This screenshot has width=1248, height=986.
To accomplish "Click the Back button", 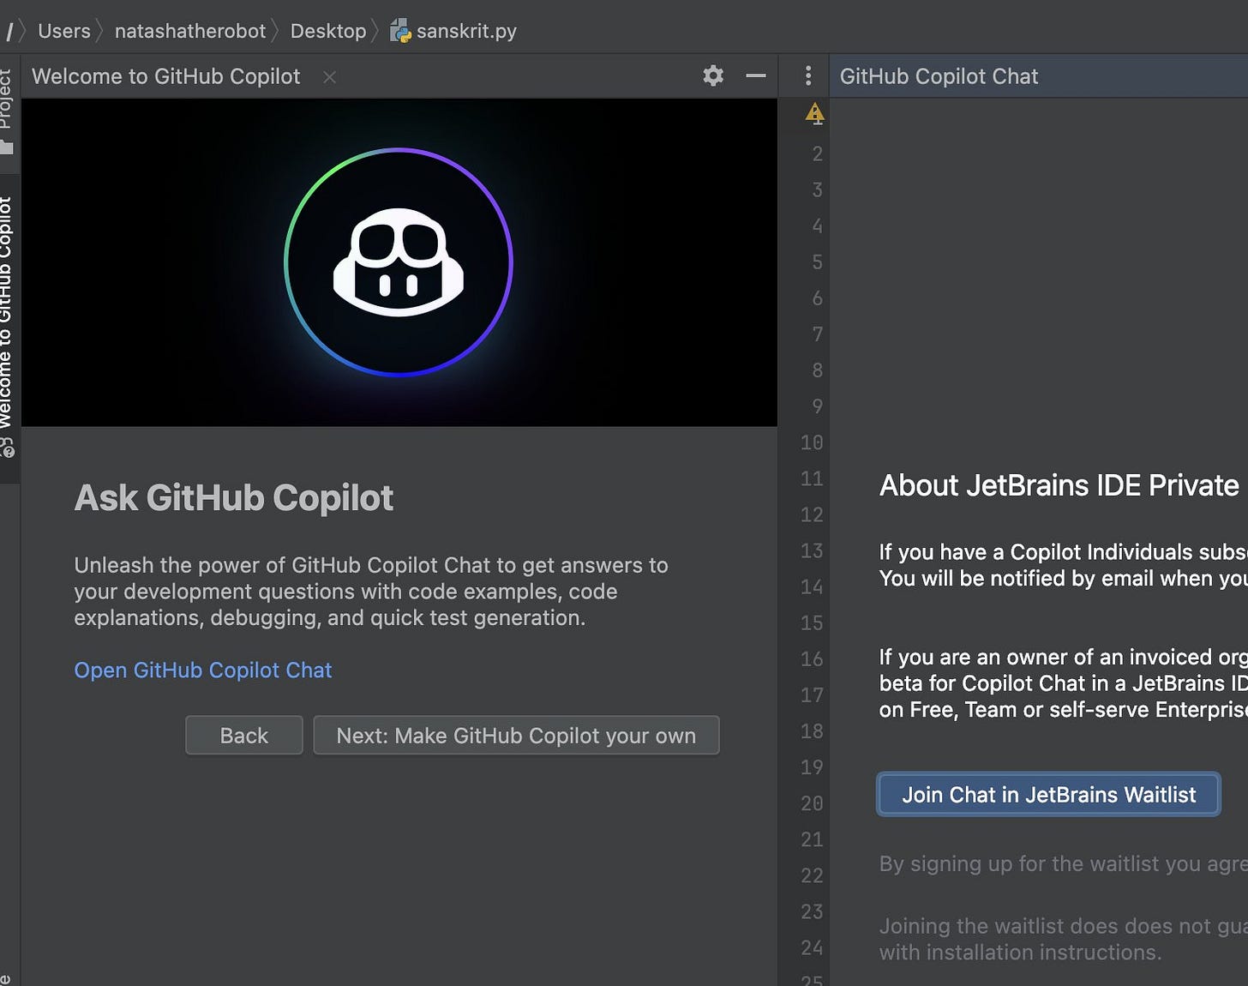I will (244, 736).
